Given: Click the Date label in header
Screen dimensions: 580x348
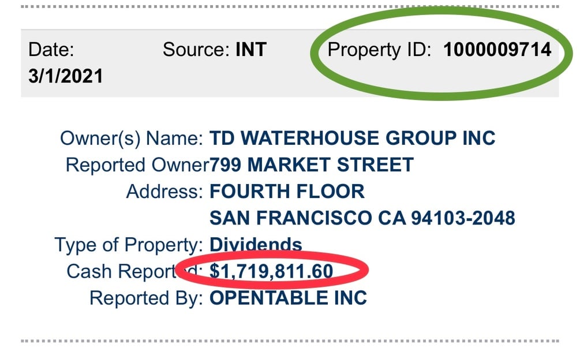Looking at the screenshot, I should [51, 50].
